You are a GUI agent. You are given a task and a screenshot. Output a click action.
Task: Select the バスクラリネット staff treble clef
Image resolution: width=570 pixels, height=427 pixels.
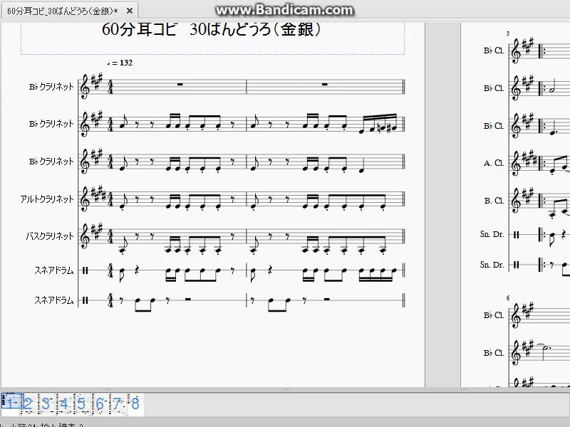tap(85, 237)
